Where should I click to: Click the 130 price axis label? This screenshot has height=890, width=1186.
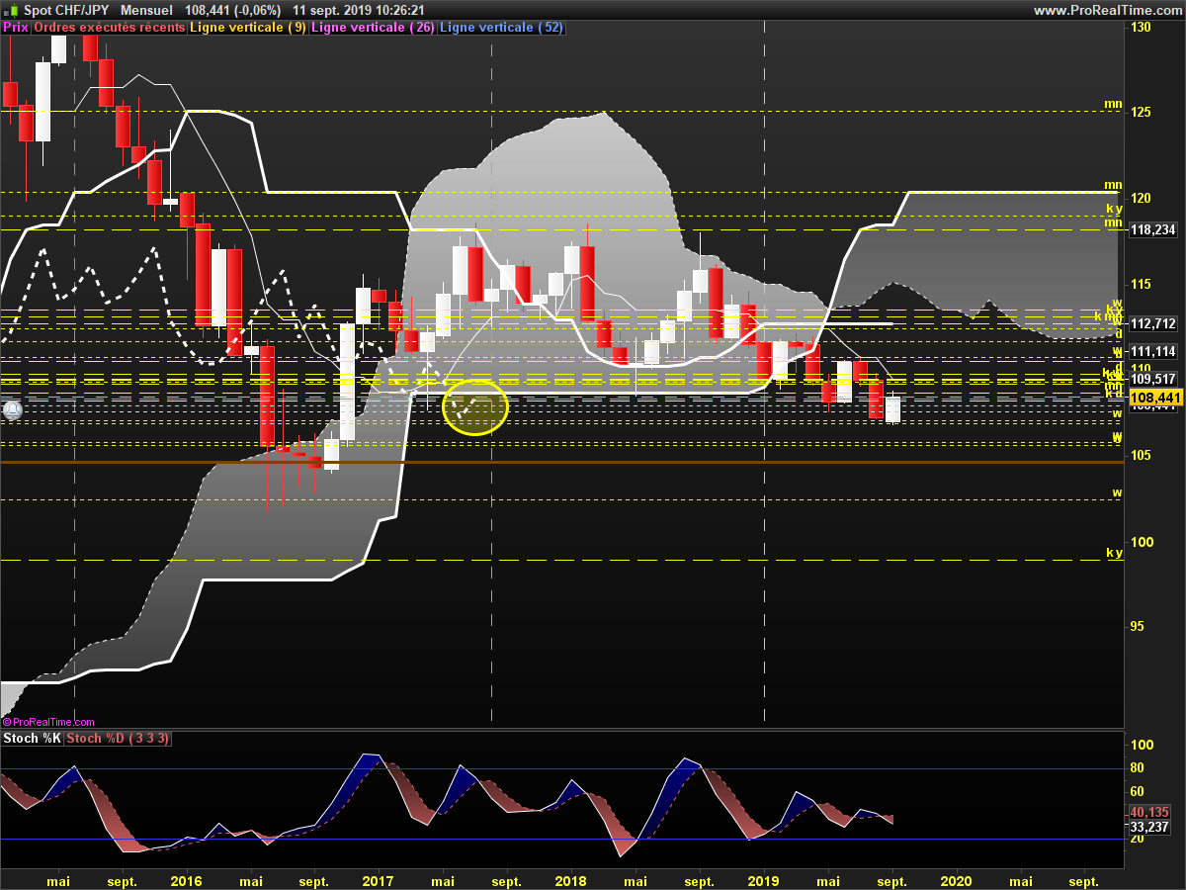[1141, 27]
